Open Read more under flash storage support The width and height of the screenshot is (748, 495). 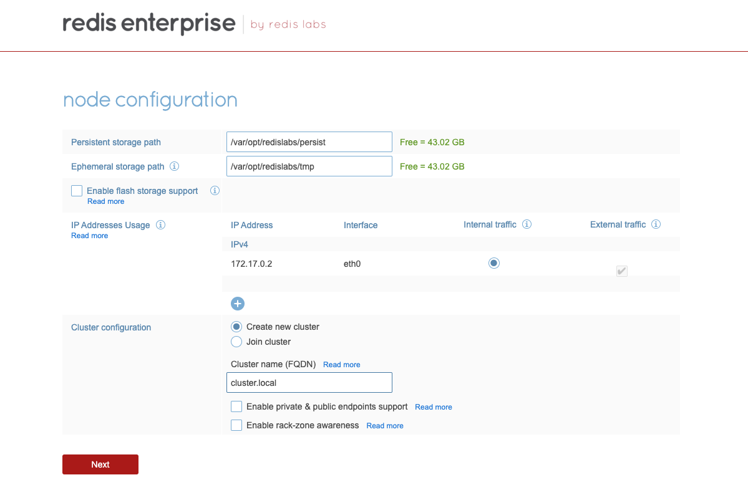click(105, 201)
